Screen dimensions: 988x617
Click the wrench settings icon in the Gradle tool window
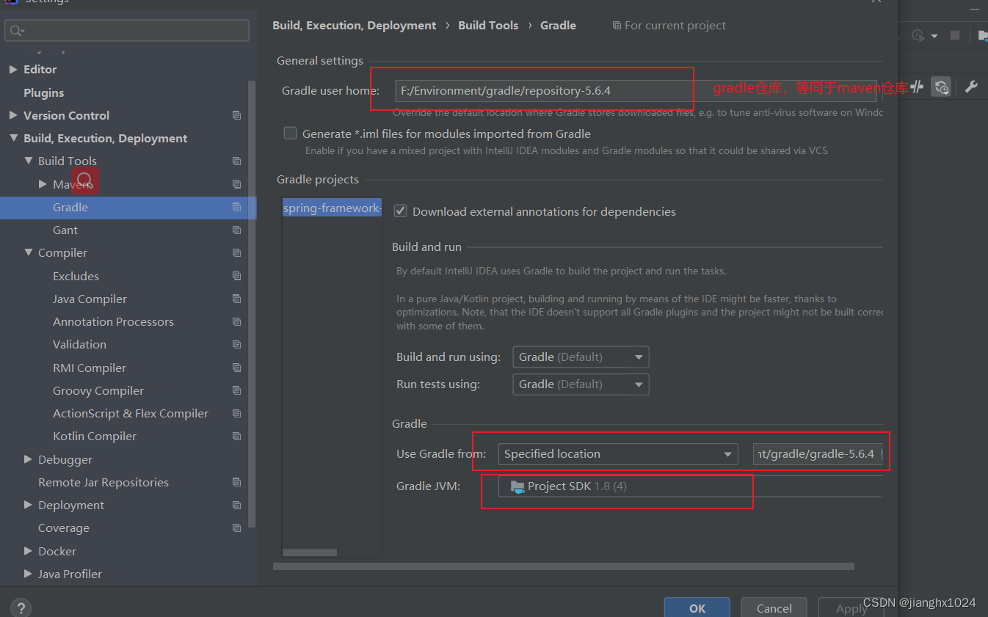click(x=971, y=87)
